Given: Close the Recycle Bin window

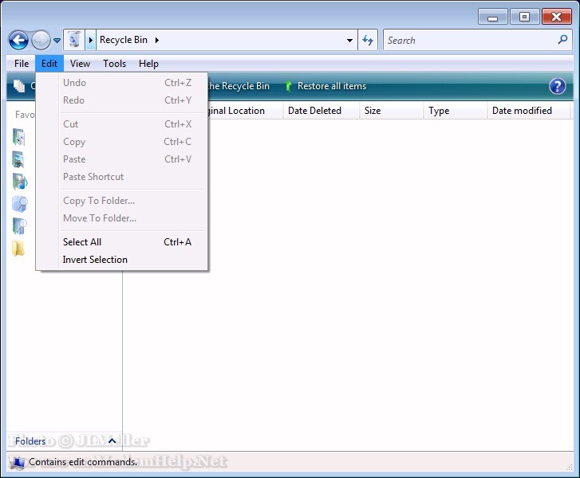Looking at the screenshot, I should click(x=556, y=17).
